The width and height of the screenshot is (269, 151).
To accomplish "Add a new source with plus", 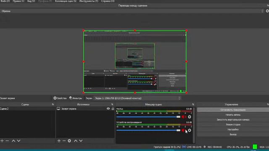I will 59,141.
